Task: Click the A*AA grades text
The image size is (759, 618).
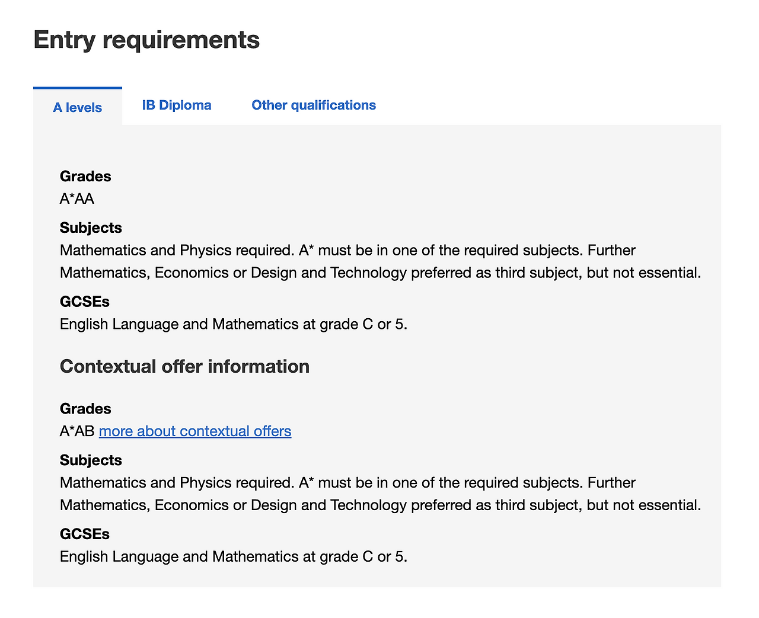Action: pyautogui.click(x=77, y=198)
